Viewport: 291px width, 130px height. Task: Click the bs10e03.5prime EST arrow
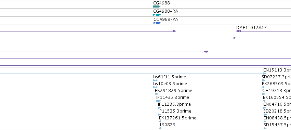pos(156,87)
